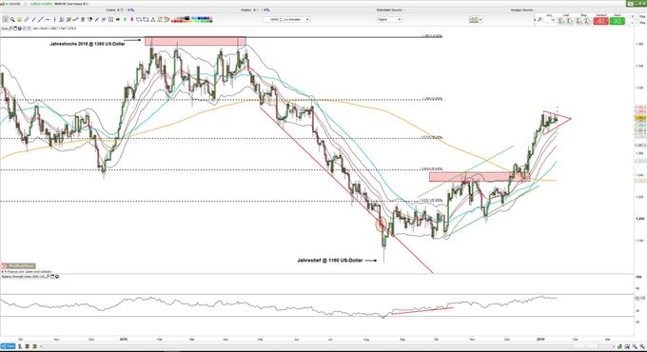Select the horizontal line drawing tool
This screenshot has height=352, width=647.
[48, 19]
